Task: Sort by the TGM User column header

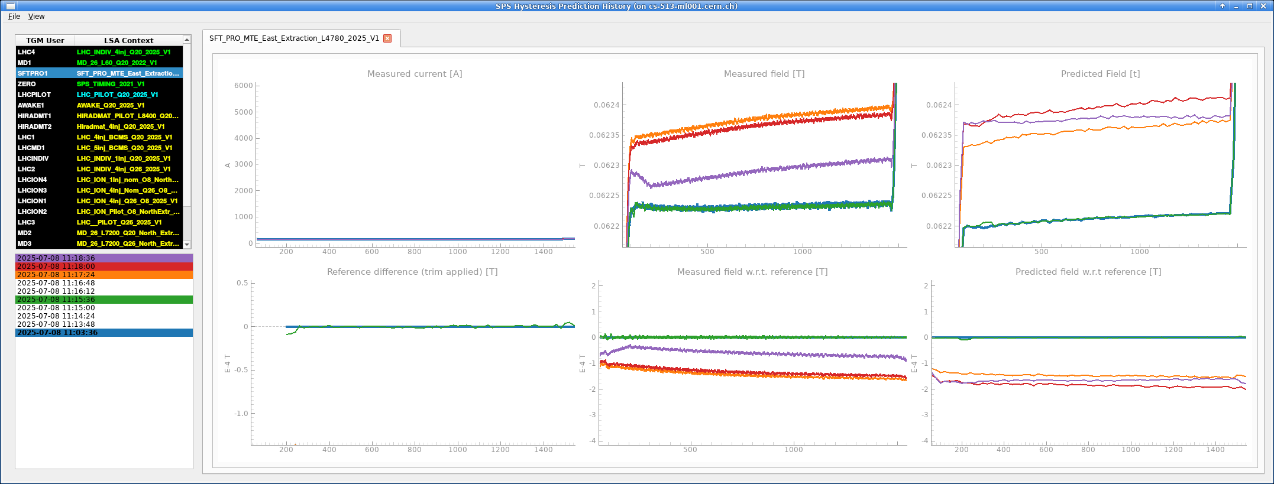Action: (x=45, y=40)
